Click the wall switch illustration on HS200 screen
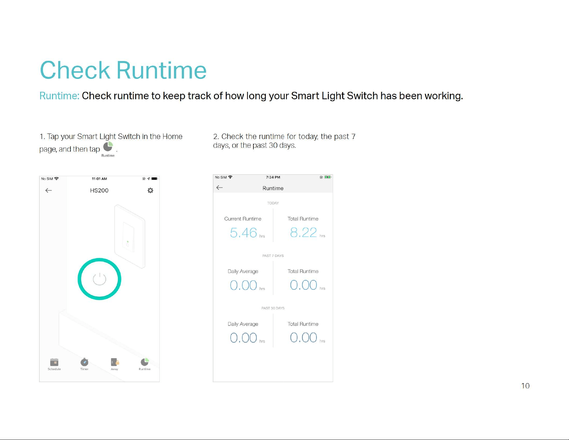 click(130, 236)
